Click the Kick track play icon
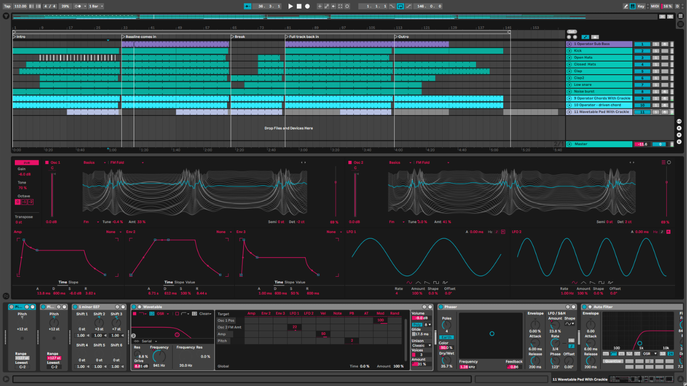 (x=569, y=51)
